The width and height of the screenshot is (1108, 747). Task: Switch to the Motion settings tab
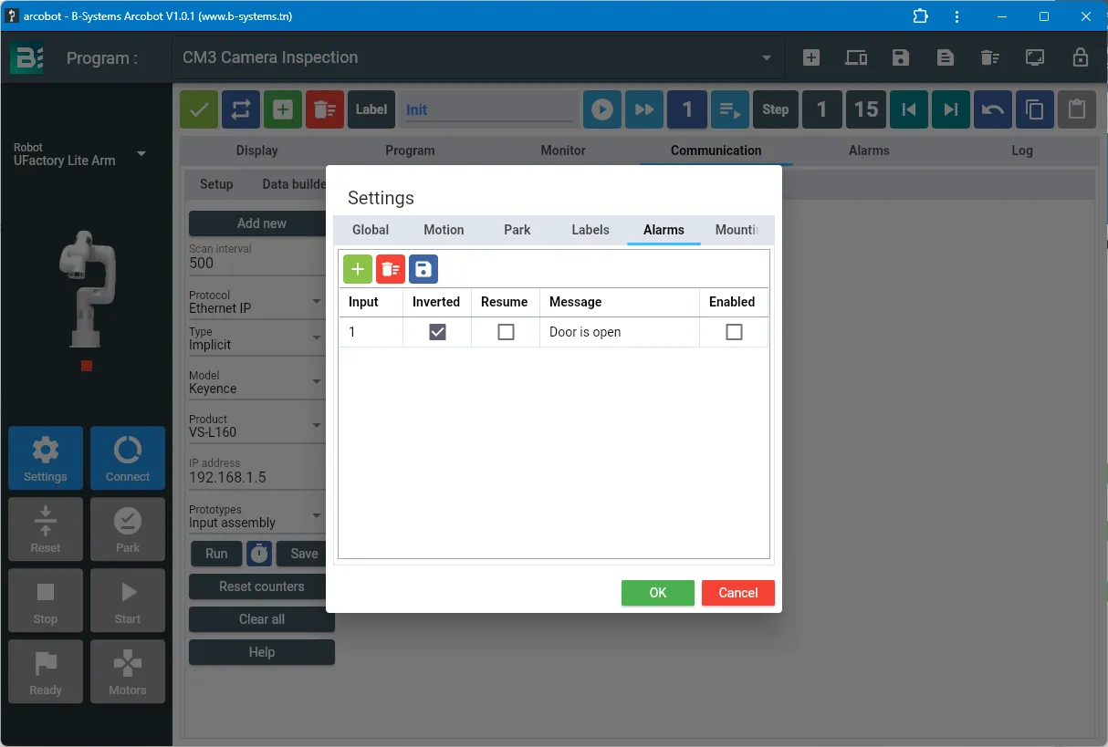click(444, 230)
